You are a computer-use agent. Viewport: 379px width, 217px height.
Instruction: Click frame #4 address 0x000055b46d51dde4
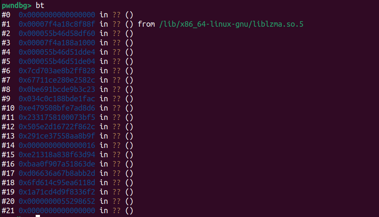[57, 52]
